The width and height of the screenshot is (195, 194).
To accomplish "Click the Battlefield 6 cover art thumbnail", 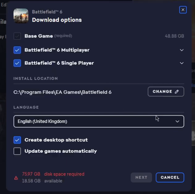I will pyautogui.click(x=21, y=16).
